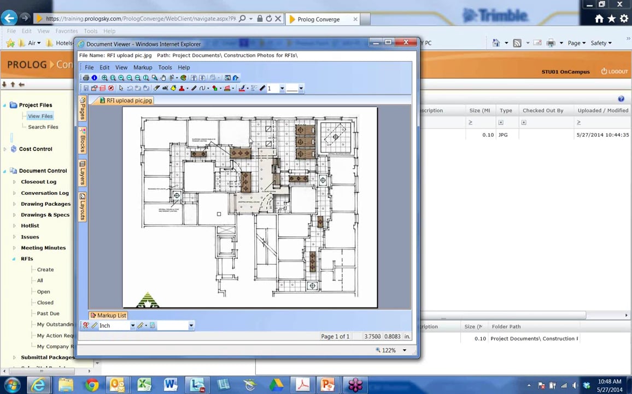Viewport: 632px width, 394px height.
Task: Click the browser address bar URL field
Action: [141, 19]
